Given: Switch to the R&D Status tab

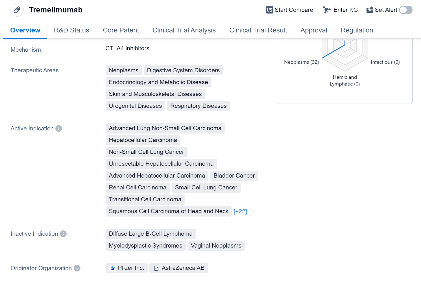Looking at the screenshot, I should pyautogui.click(x=71, y=30).
